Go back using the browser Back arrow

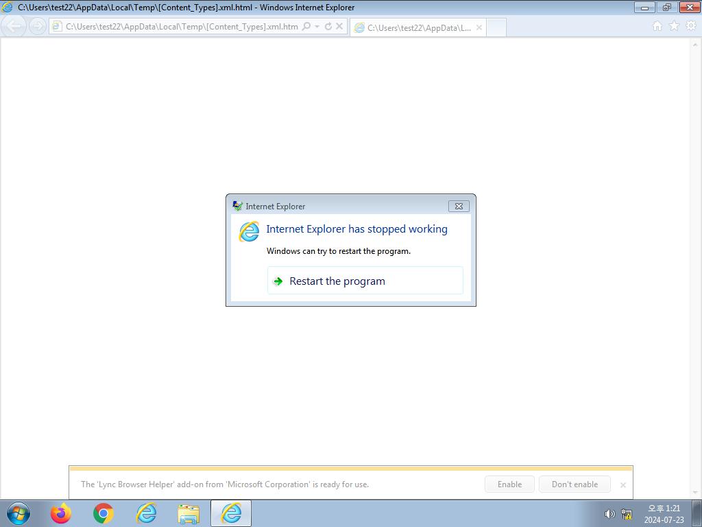[14, 26]
